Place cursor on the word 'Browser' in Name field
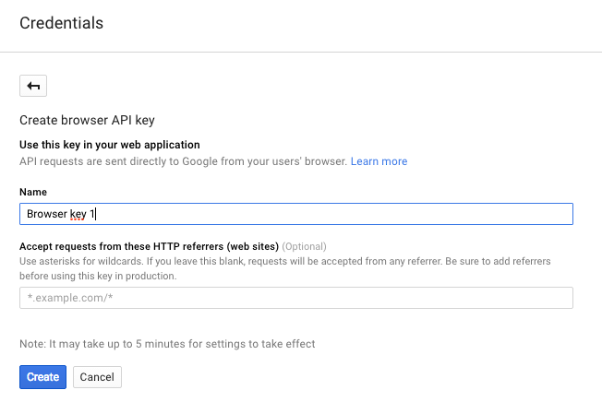Image resolution: width=602 pixels, height=402 pixels. (x=47, y=214)
